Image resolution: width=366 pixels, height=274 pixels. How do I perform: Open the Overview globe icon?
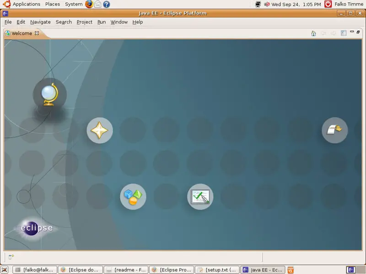50,95
